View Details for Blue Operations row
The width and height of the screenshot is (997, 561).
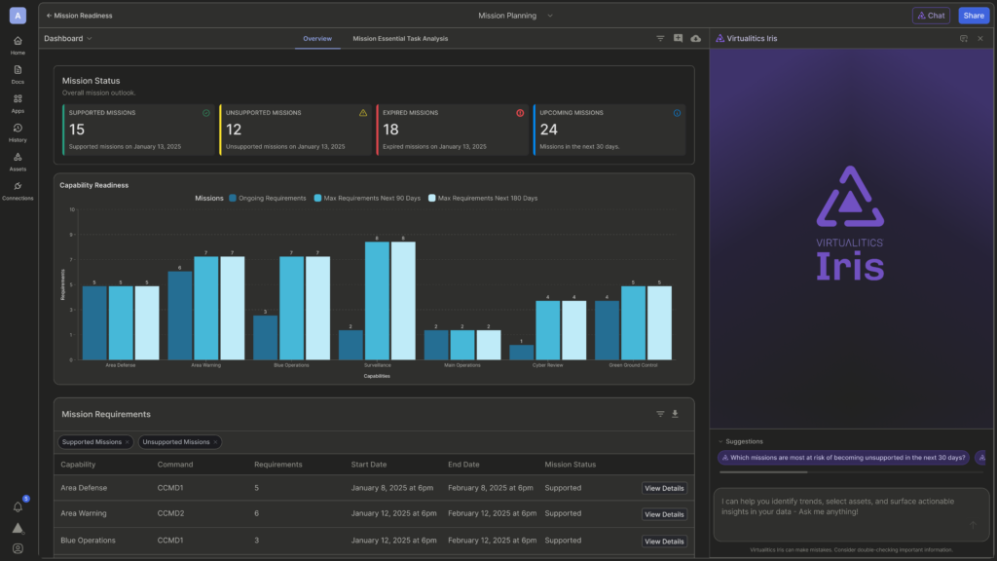664,542
